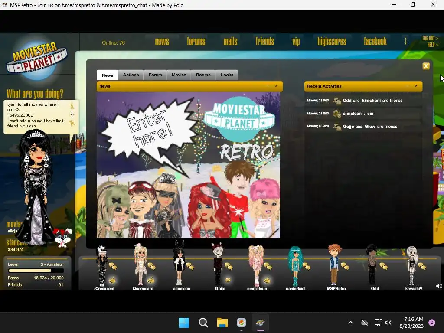Click the red-eared pet dog beside avatar
The image size is (444, 333).
[x=63, y=237]
